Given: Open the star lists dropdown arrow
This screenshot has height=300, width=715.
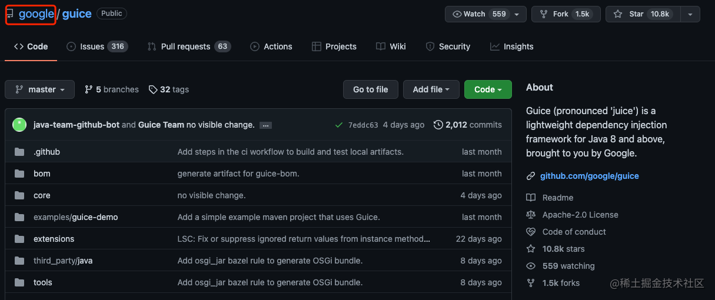Looking at the screenshot, I should [x=690, y=14].
